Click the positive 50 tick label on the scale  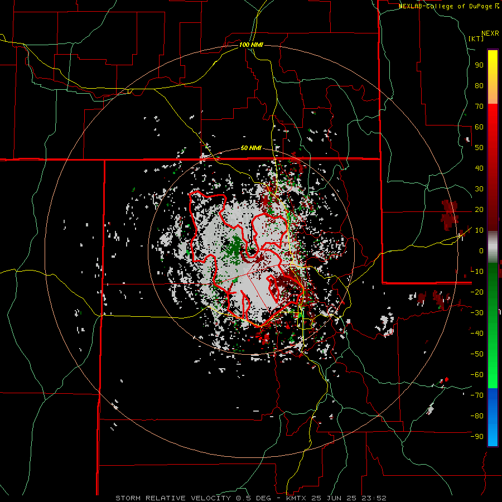tap(479, 148)
